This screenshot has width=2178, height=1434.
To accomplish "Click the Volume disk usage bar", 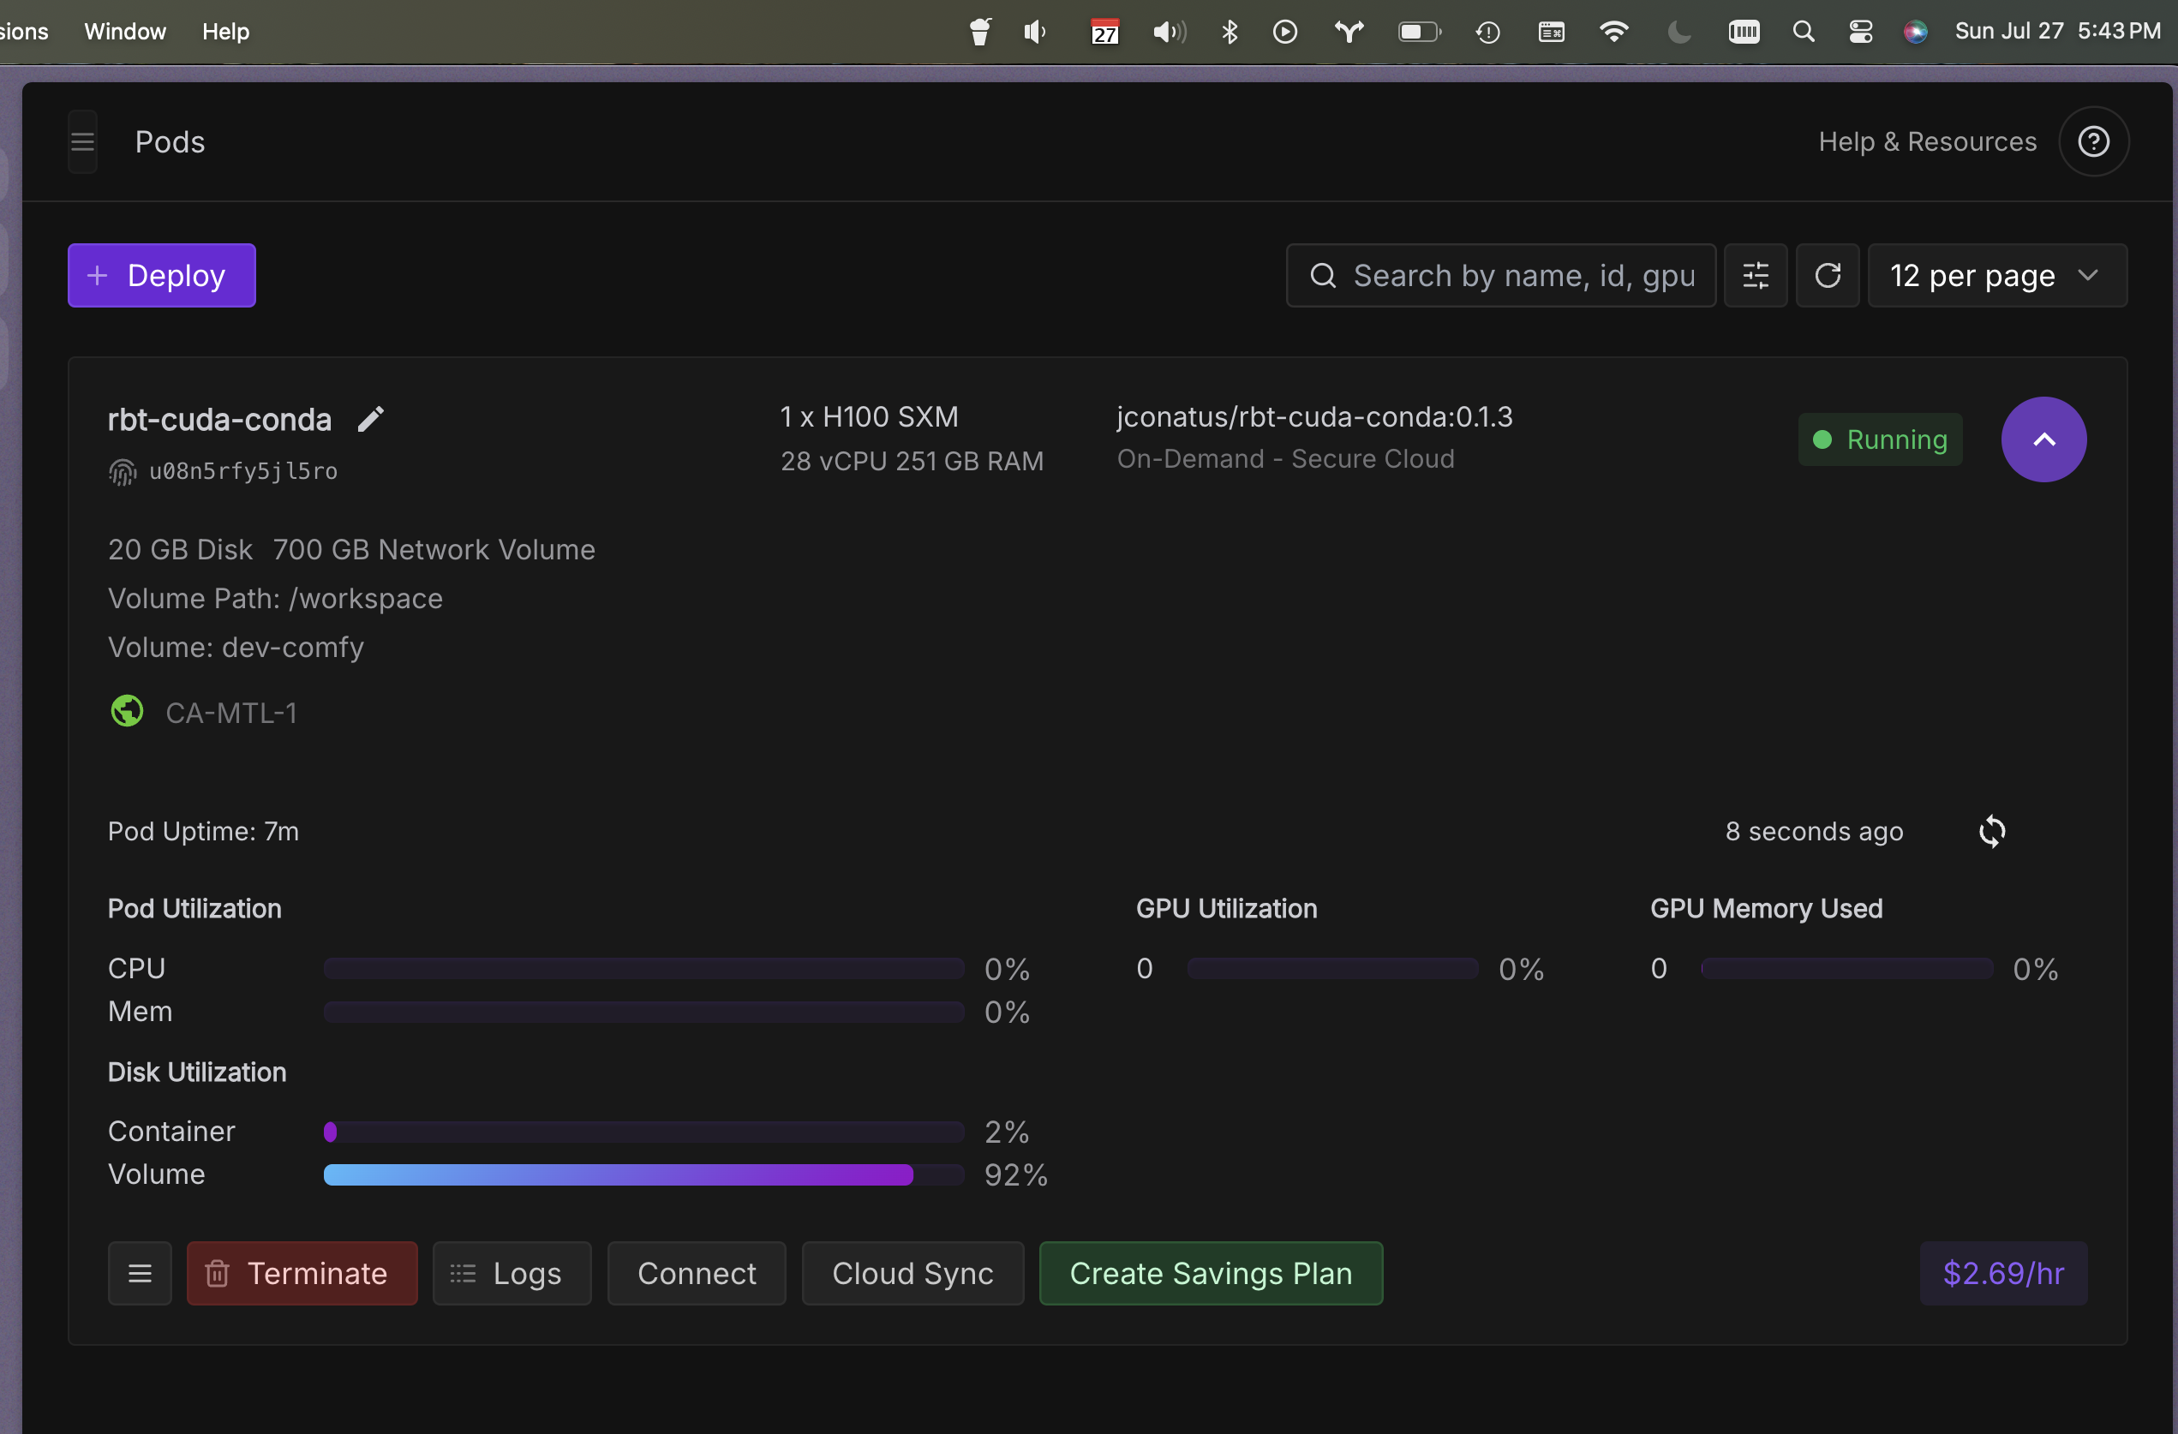I will [x=643, y=1174].
